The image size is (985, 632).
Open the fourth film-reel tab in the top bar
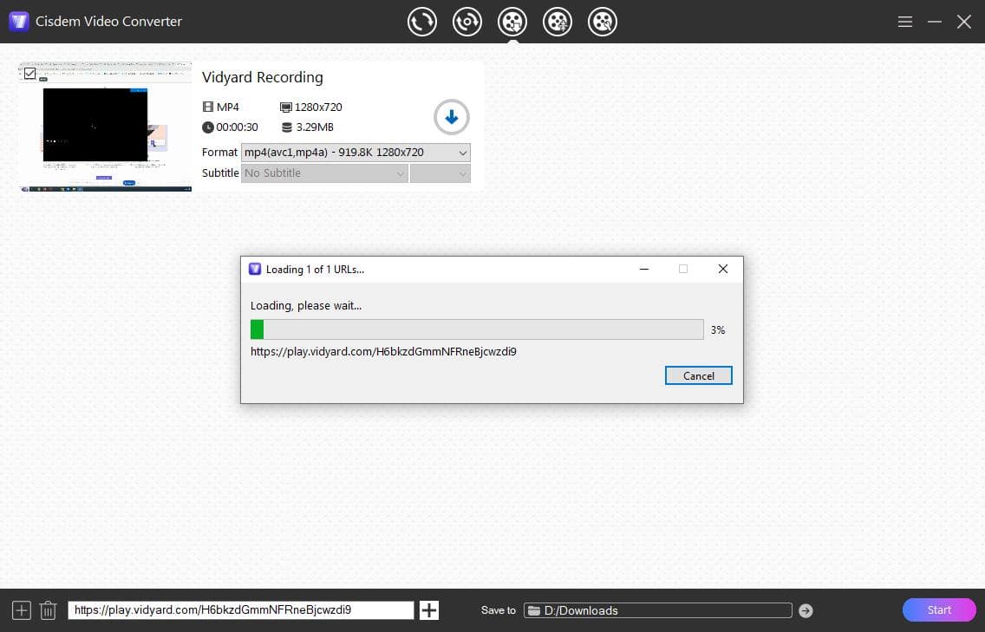558,22
